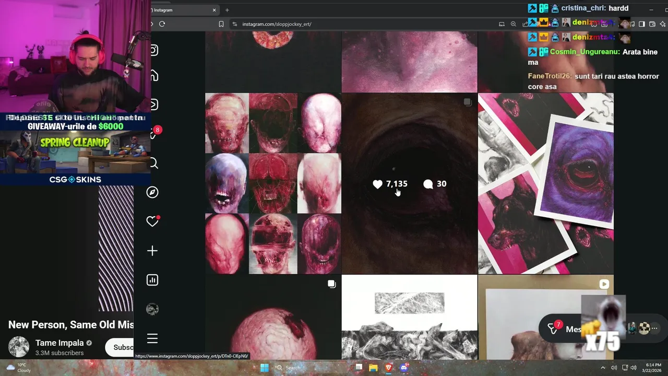
Task: Click the 30 comments count
Action: [442, 184]
